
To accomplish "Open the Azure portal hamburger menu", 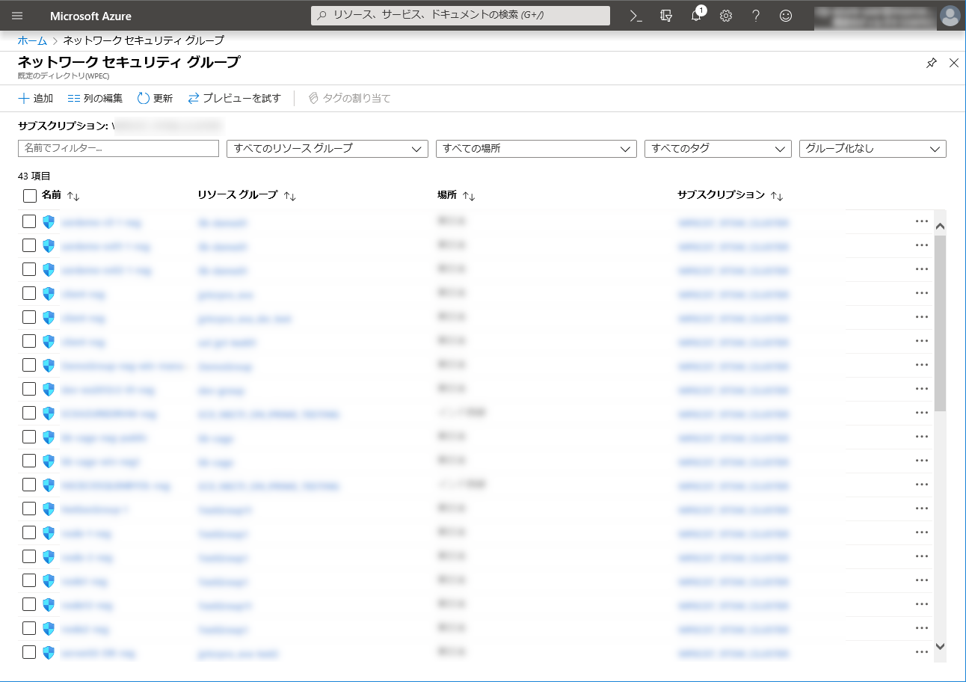I will point(17,16).
